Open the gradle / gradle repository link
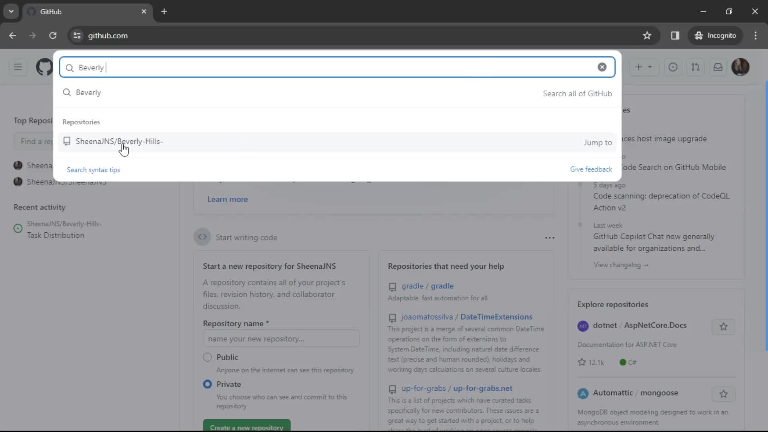The image size is (768, 432). click(427, 286)
